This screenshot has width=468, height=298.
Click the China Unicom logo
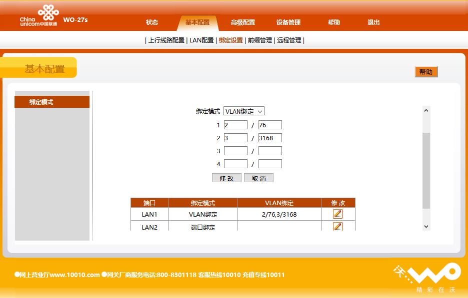(x=39, y=15)
